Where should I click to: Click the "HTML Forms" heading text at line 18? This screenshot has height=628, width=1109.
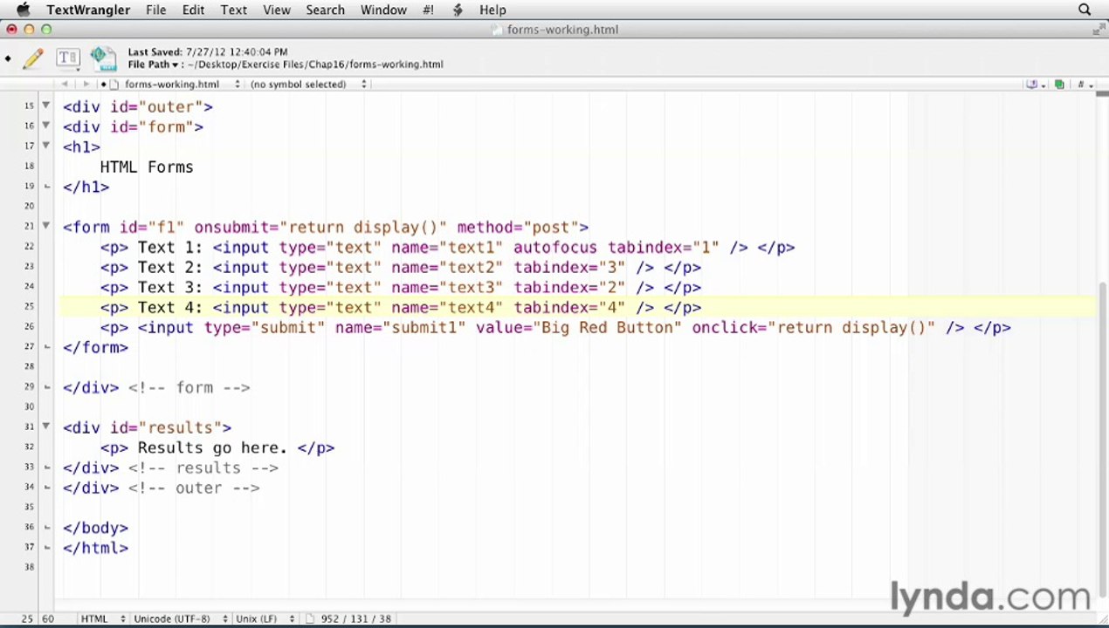coord(147,167)
